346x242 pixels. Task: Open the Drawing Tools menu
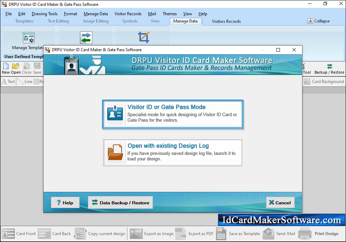click(45, 14)
